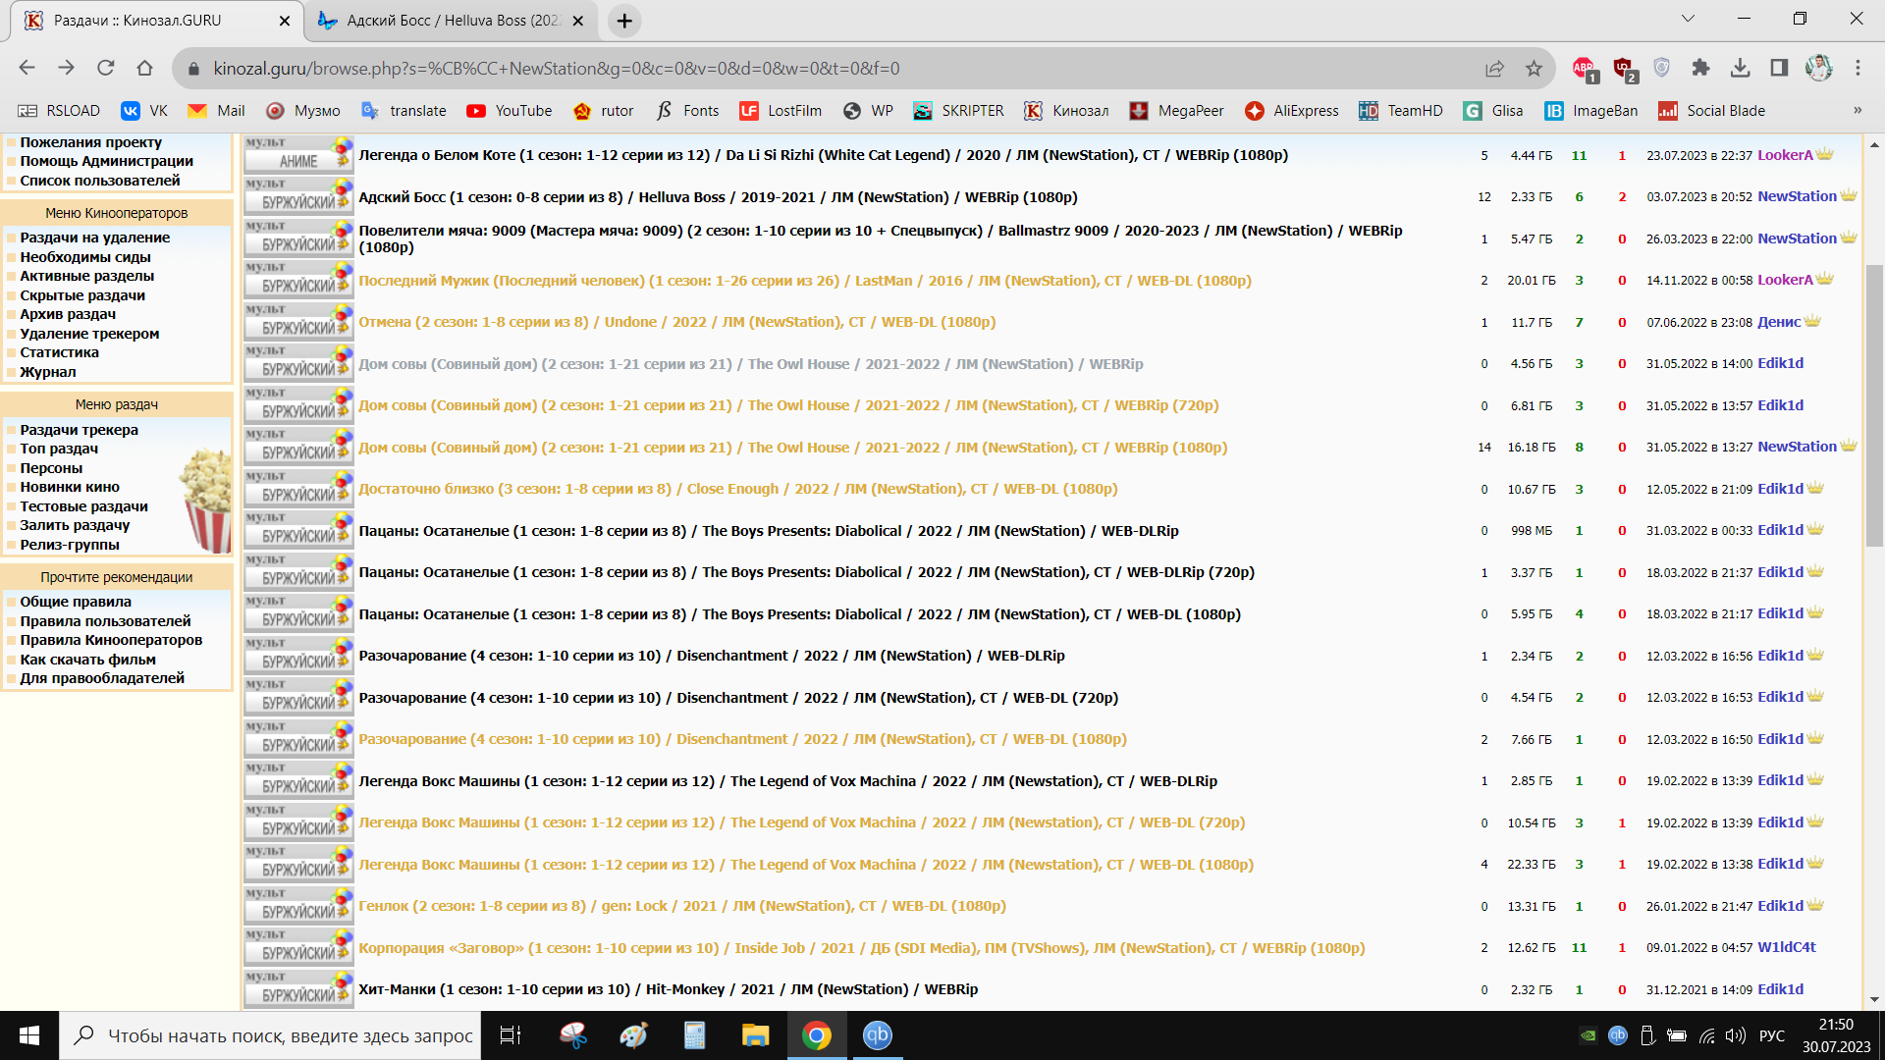
Task: Bookmark this page with the star icon
Action: pos(1534,68)
